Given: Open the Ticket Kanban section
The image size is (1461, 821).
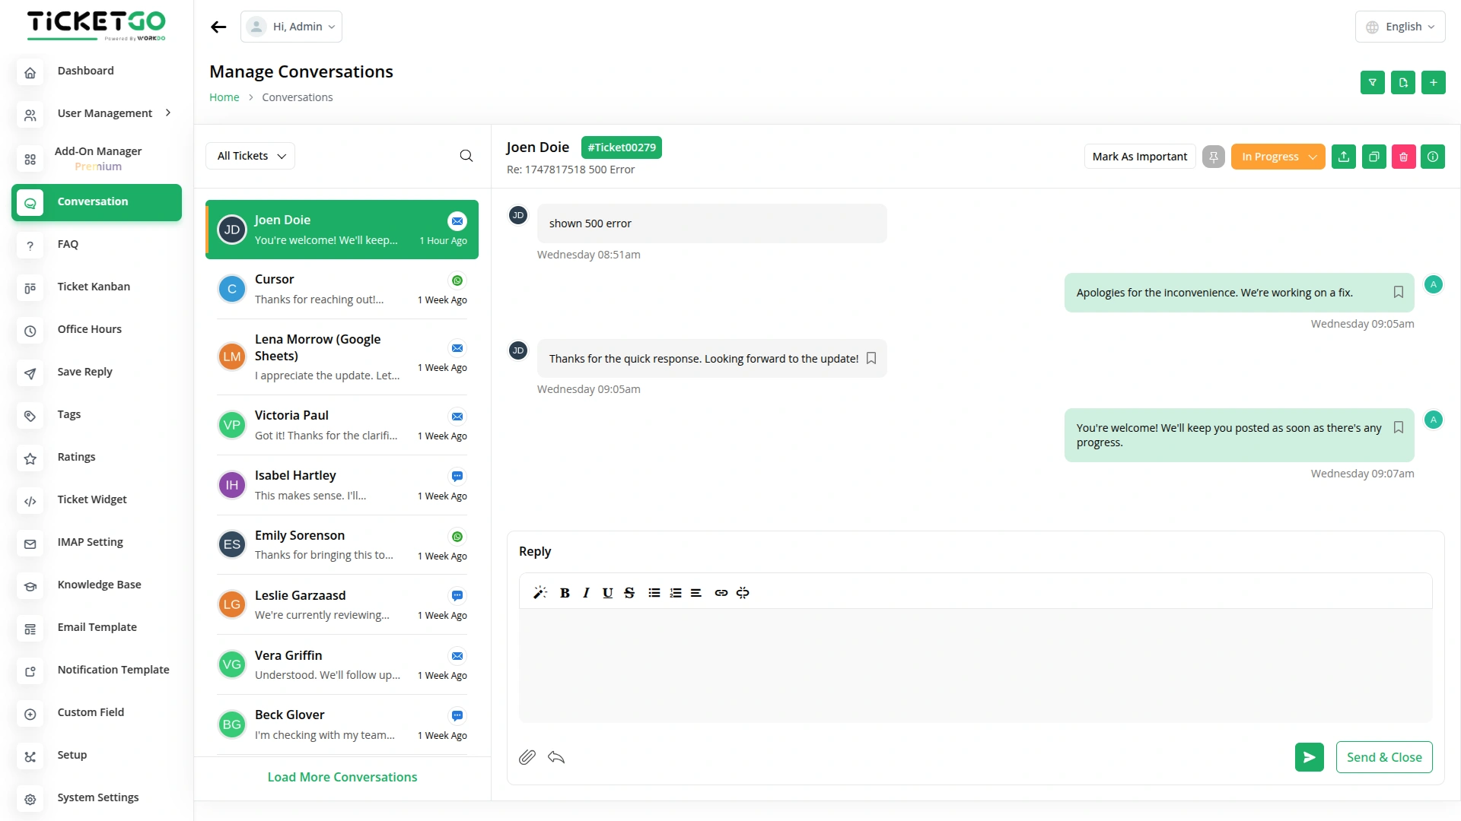Looking at the screenshot, I should (94, 287).
